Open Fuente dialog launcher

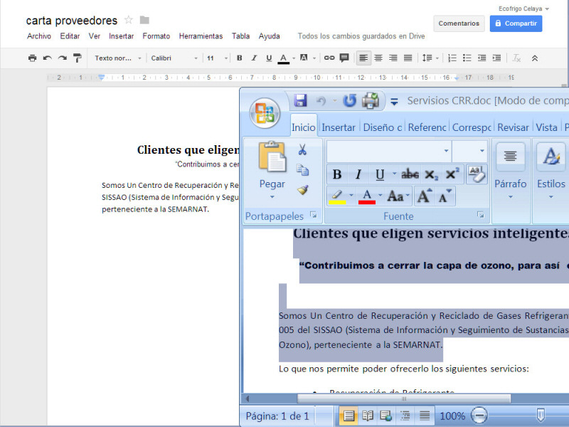click(481, 215)
